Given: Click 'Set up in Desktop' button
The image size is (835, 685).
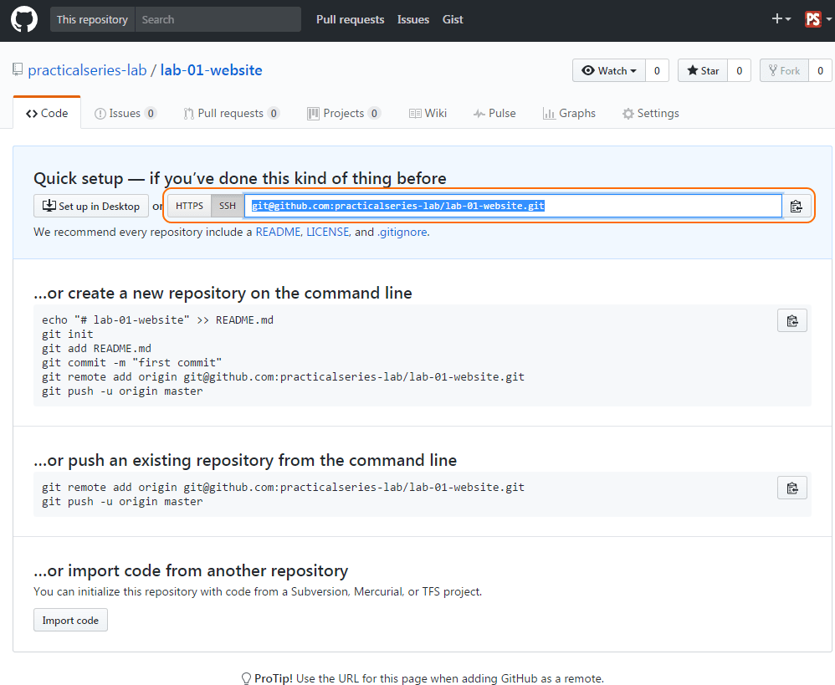Looking at the screenshot, I should [x=91, y=206].
